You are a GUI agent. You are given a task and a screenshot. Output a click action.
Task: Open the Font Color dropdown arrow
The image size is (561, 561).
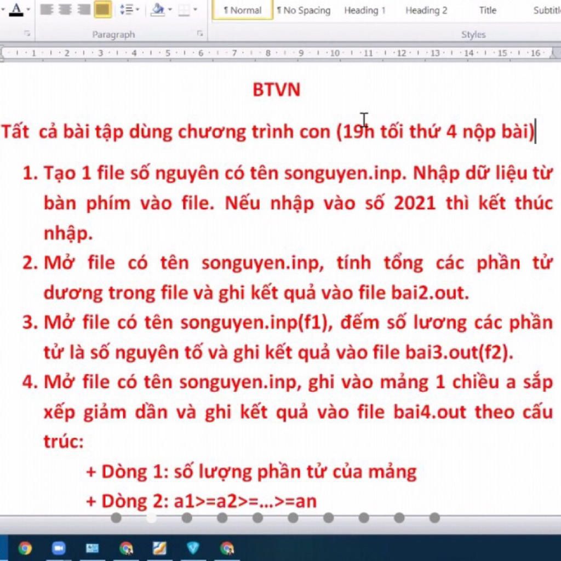(28, 9)
